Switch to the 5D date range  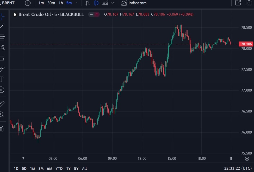click(24, 168)
